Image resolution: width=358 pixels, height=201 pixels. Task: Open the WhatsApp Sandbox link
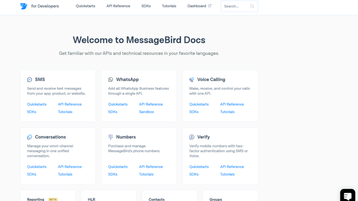tap(146, 112)
